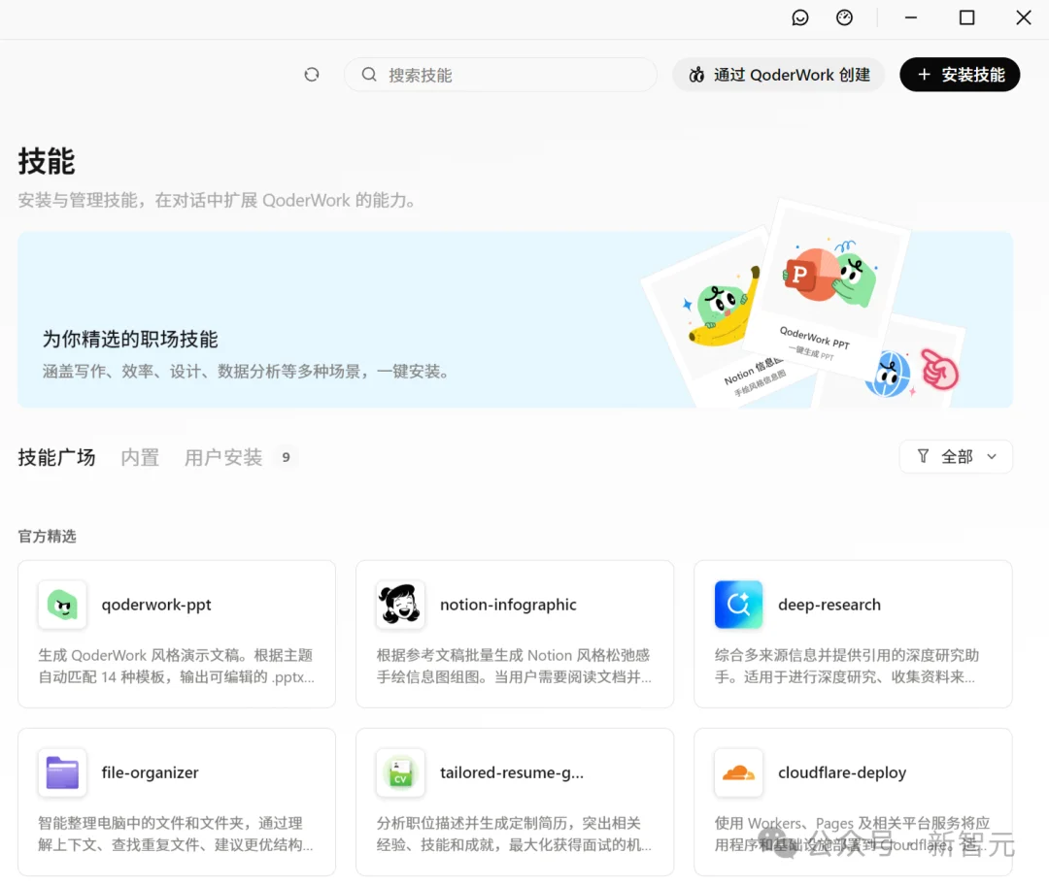This screenshot has width=1049, height=886.
Task: Select the 技能广场 tab
Action: [x=55, y=457]
